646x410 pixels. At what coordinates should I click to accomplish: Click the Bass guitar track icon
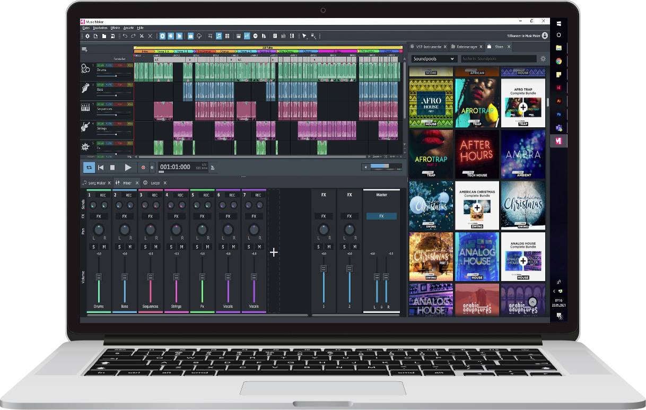click(x=85, y=89)
